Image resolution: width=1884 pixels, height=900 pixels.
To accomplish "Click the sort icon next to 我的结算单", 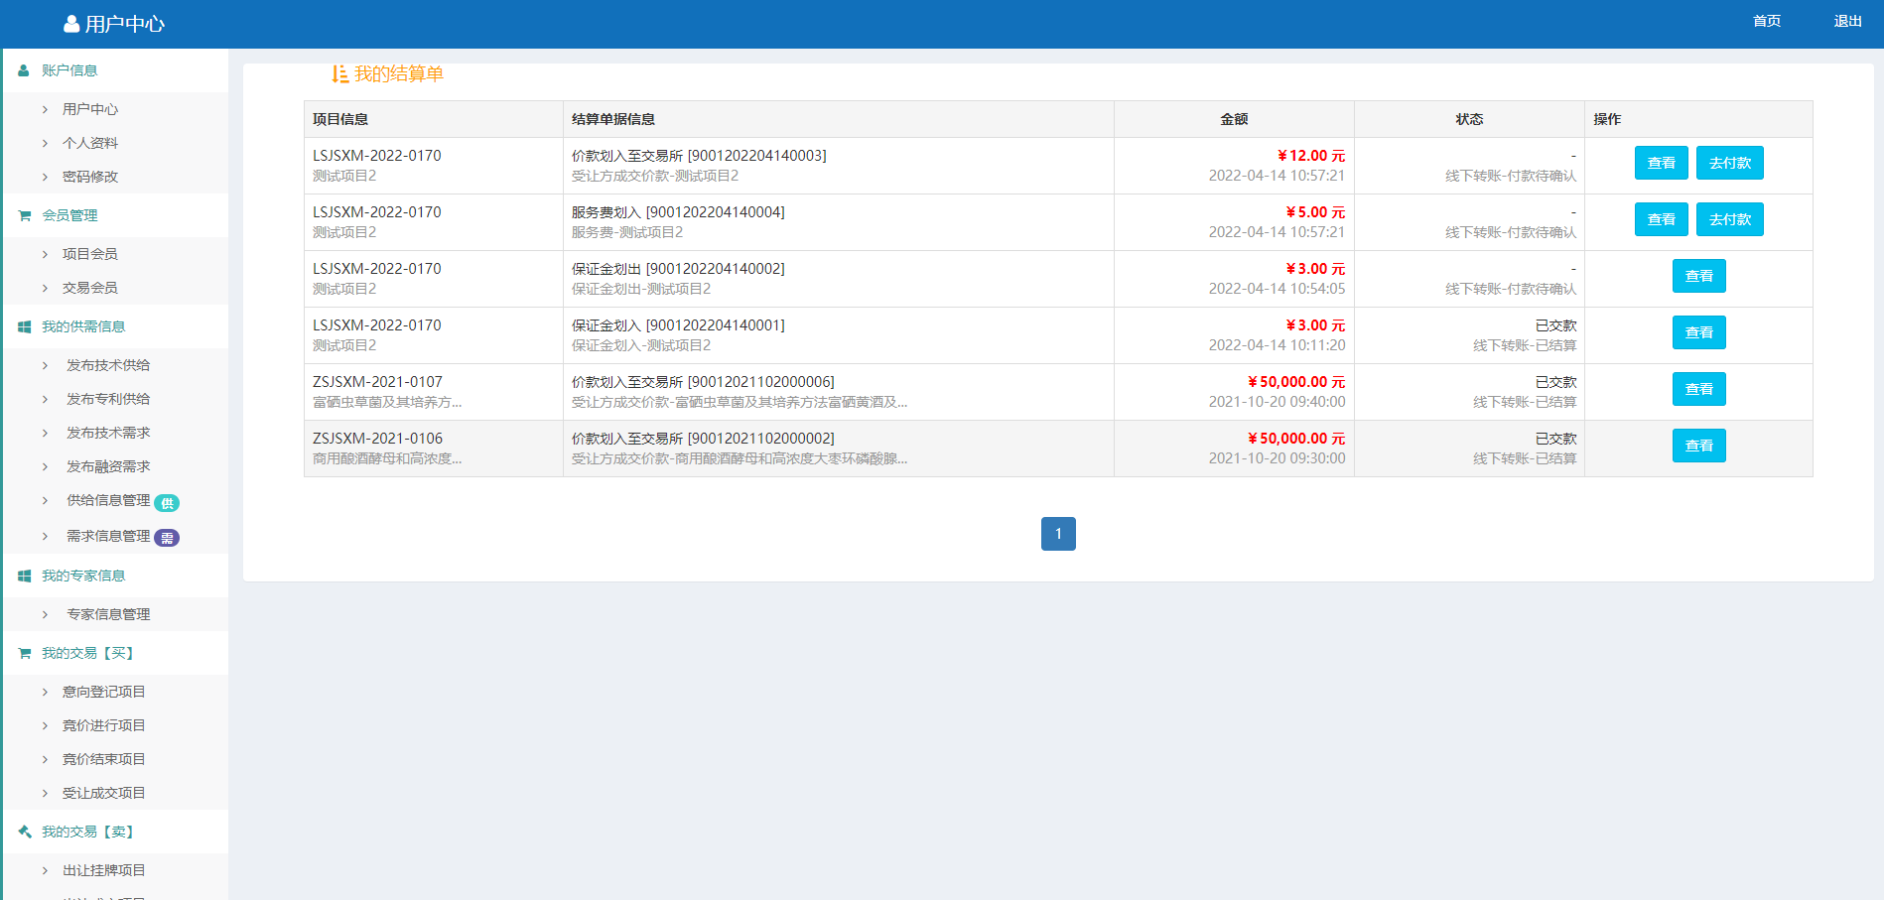I will point(339,73).
